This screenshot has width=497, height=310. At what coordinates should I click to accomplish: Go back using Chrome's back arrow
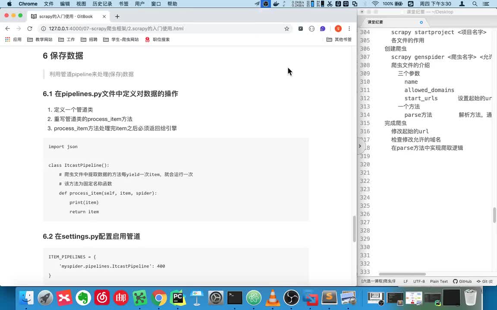8,28
